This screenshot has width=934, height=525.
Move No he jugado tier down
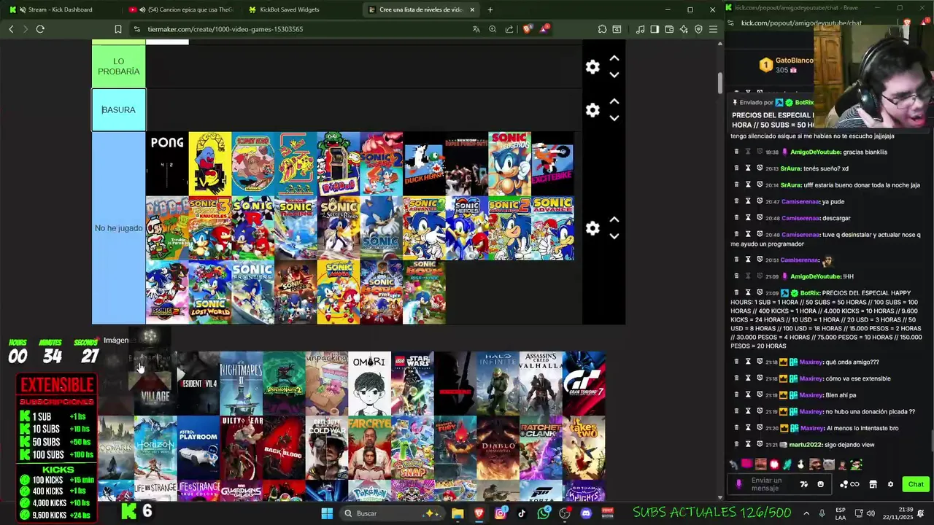(x=614, y=236)
